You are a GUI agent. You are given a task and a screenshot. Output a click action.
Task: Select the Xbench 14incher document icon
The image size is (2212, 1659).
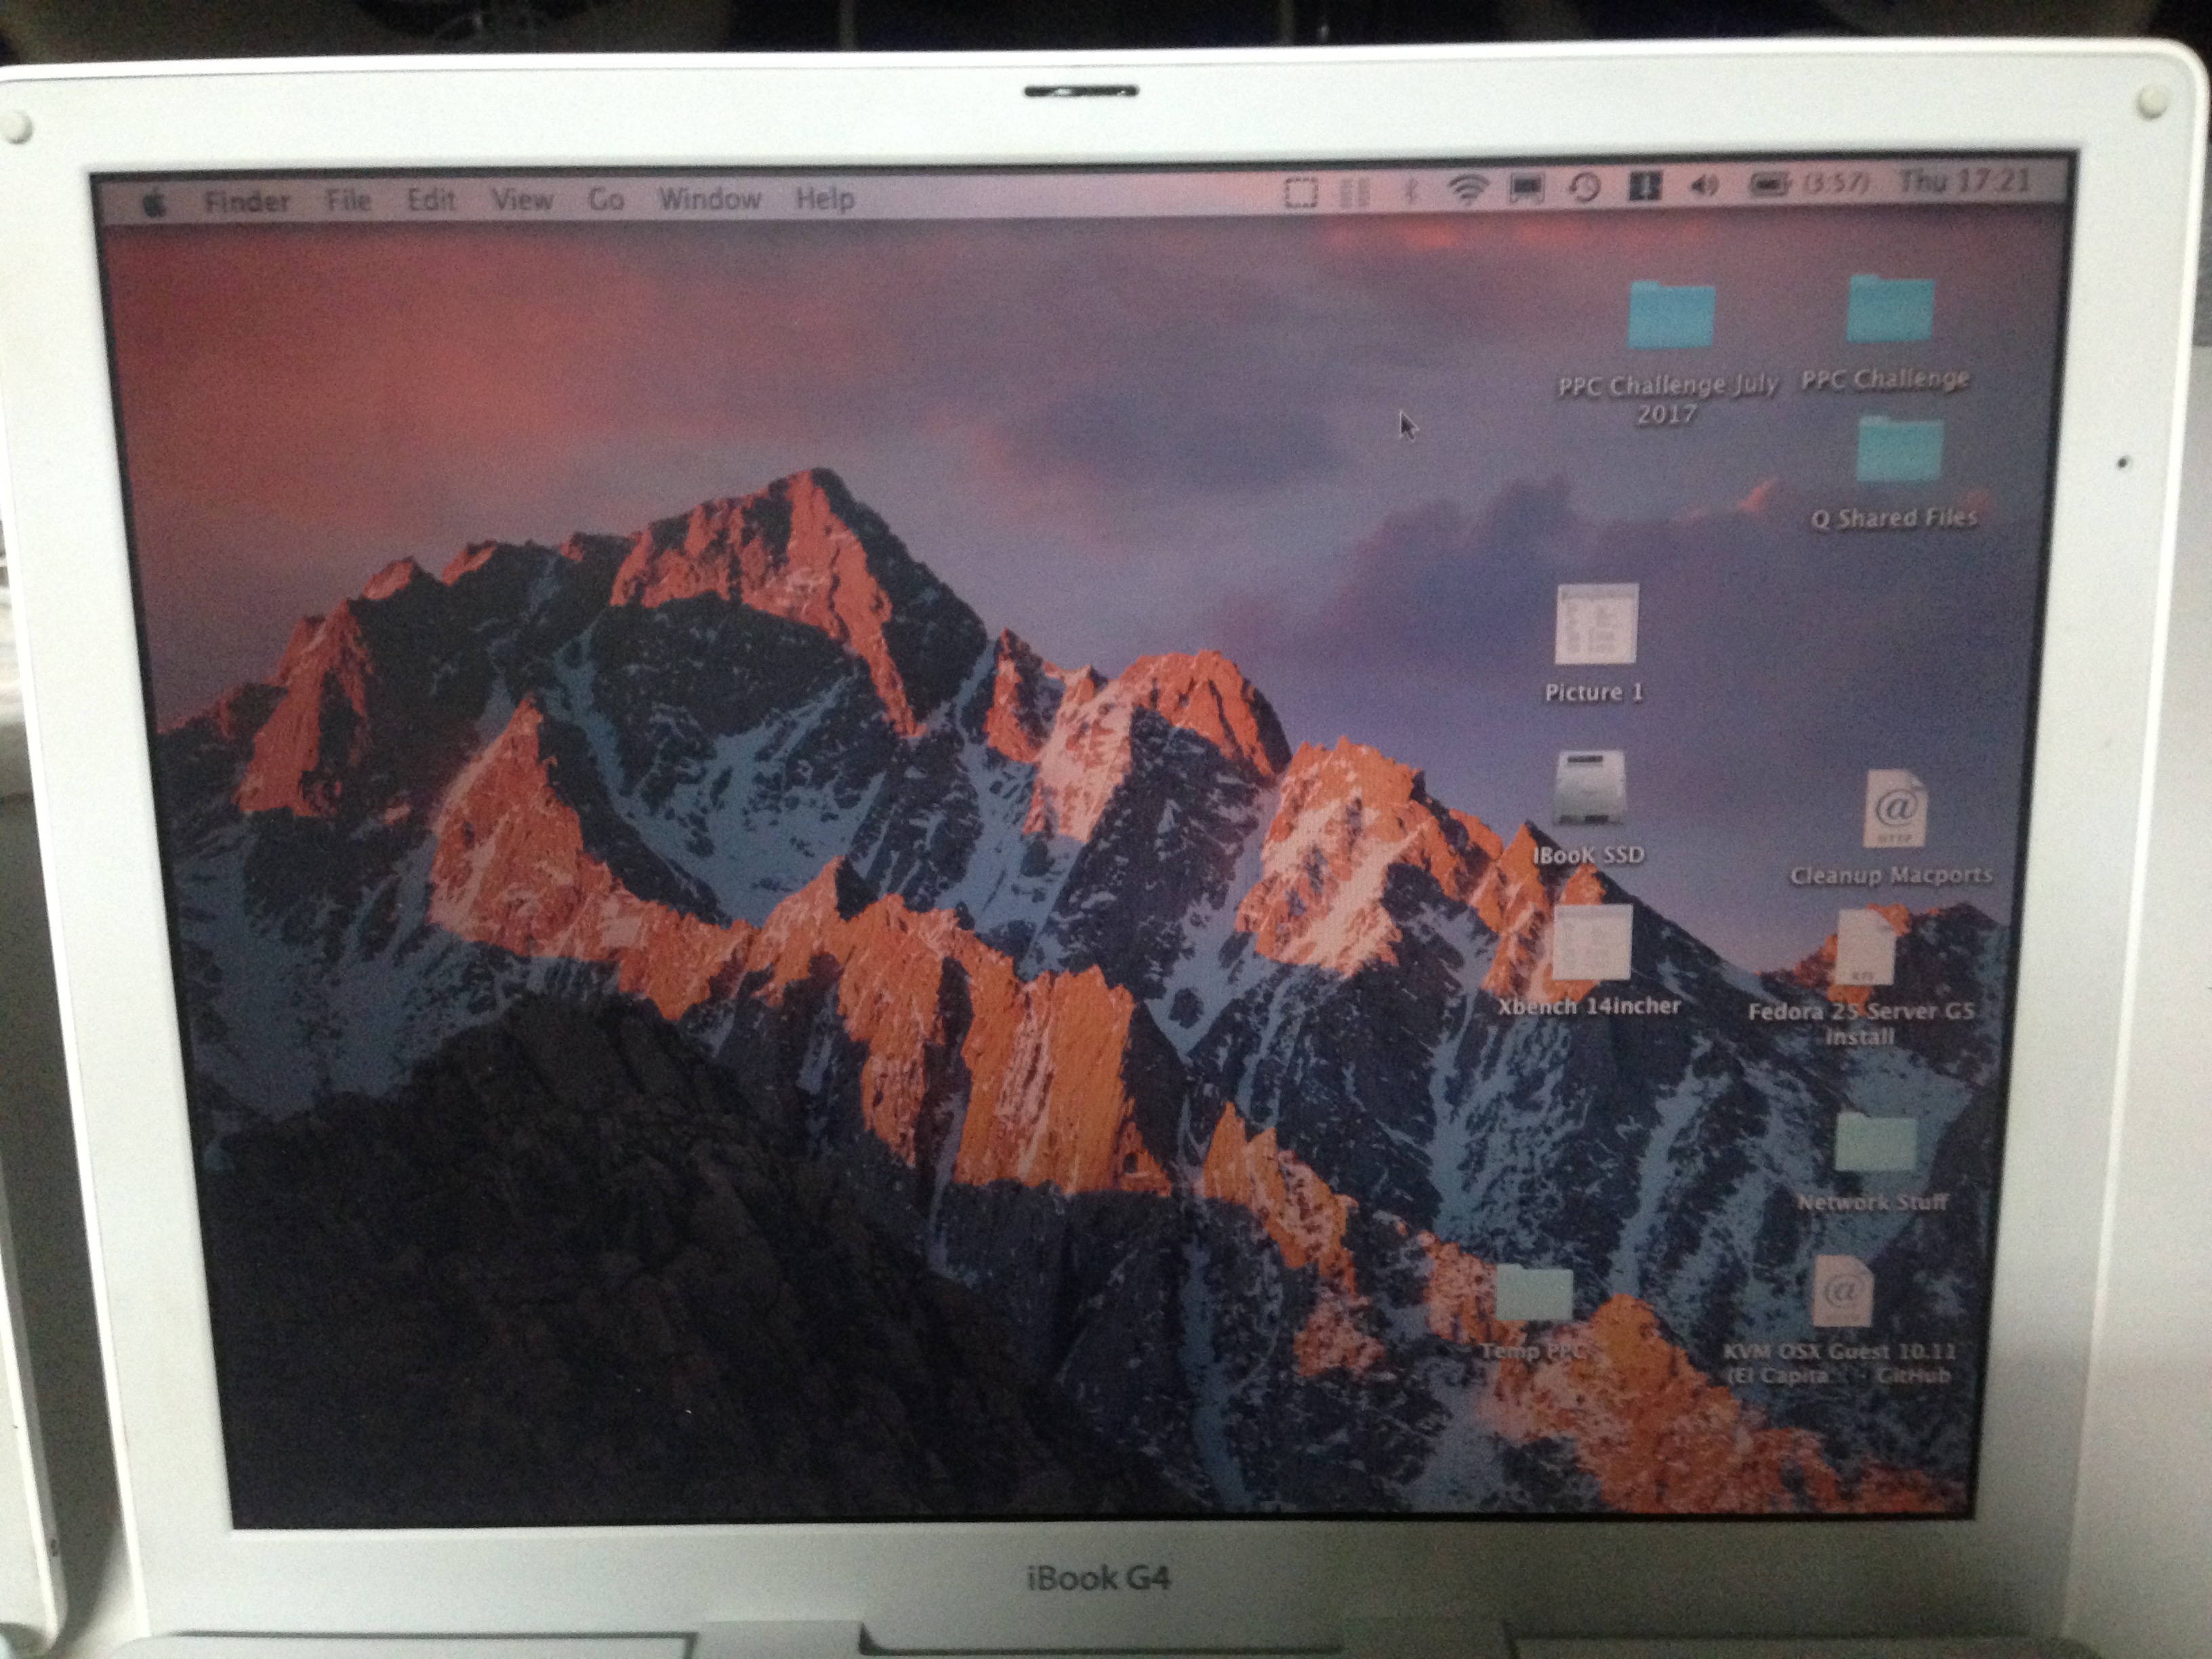pos(1592,943)
